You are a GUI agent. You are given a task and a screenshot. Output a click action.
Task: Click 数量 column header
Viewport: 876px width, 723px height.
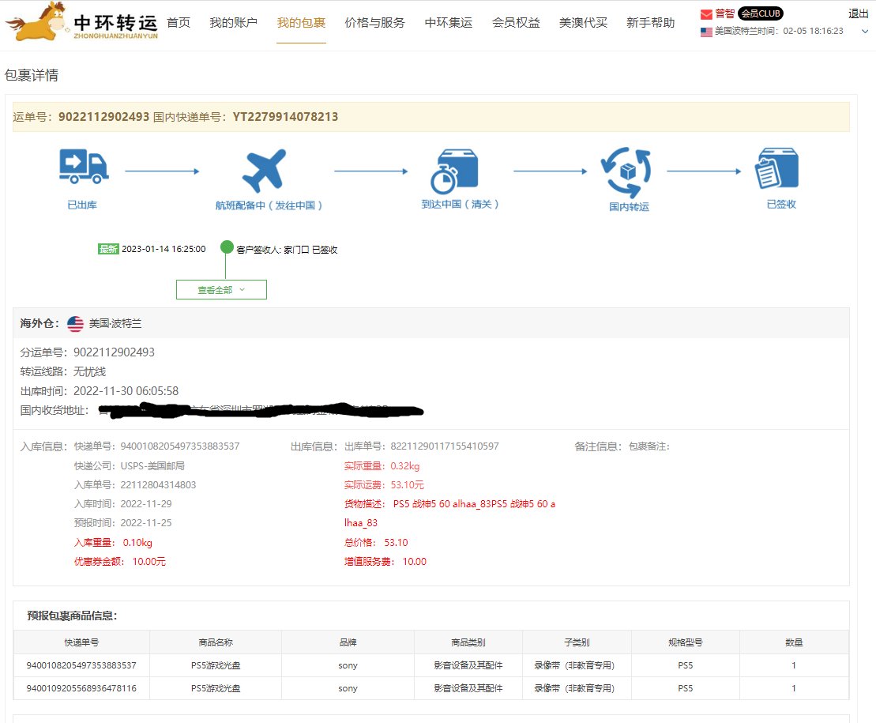point(794,642)
